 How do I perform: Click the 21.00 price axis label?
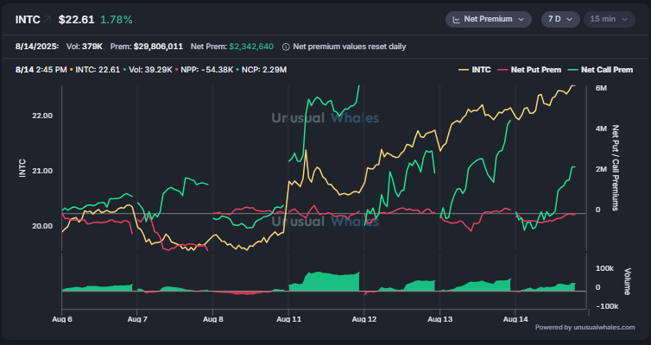coord(42,171)
